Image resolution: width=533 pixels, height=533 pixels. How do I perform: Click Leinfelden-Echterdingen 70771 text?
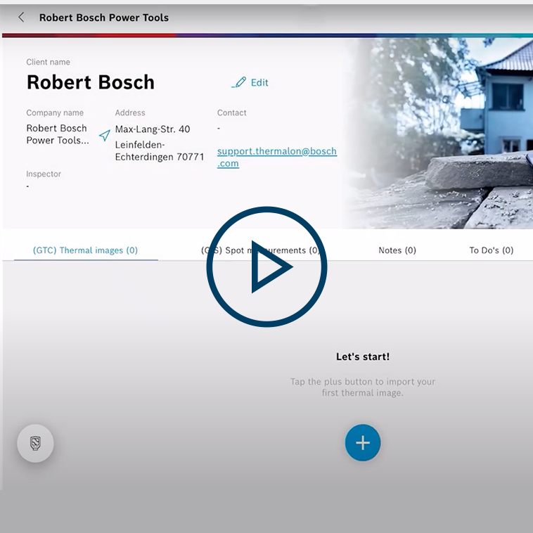pyautogui.click(x=160, y=151)
